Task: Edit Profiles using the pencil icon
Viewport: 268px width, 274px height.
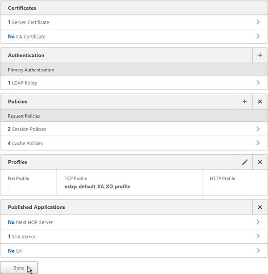Action: pyautogui.click(x=245, y=162)
